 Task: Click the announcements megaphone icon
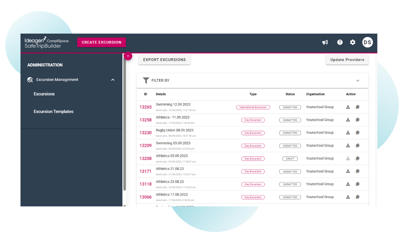[x=325, y=42]
